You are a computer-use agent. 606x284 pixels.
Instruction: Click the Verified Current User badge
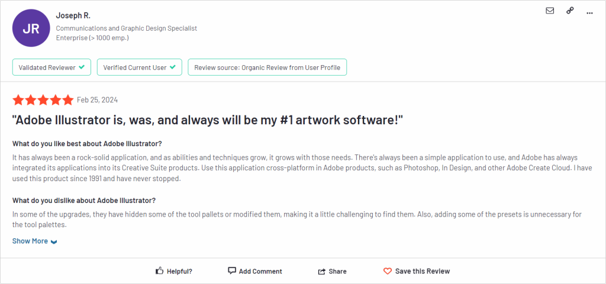[140, 67]
